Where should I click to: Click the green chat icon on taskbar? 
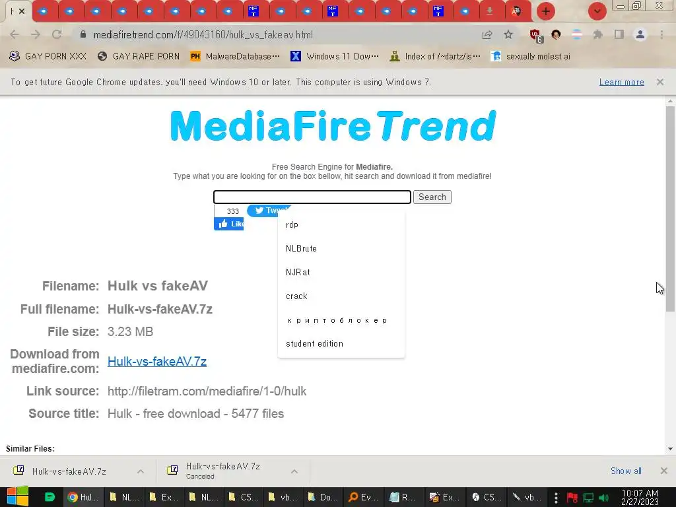(50, 497)
